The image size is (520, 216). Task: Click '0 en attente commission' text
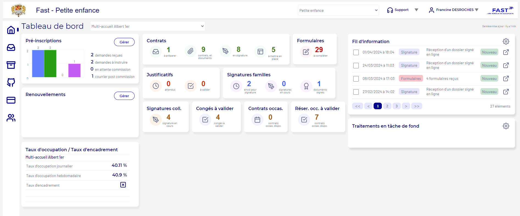[x=110, y=69]
